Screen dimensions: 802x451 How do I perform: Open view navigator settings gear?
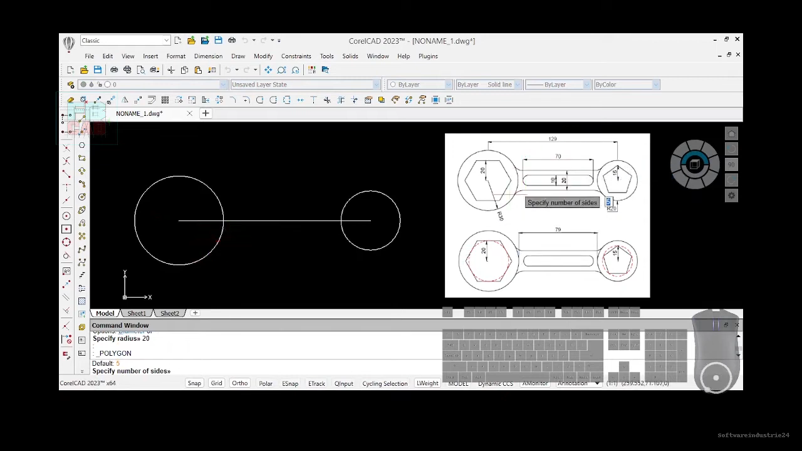click(x=731, y=196)
